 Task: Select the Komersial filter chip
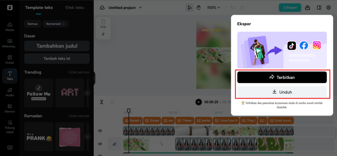click(x=55, y=24)
